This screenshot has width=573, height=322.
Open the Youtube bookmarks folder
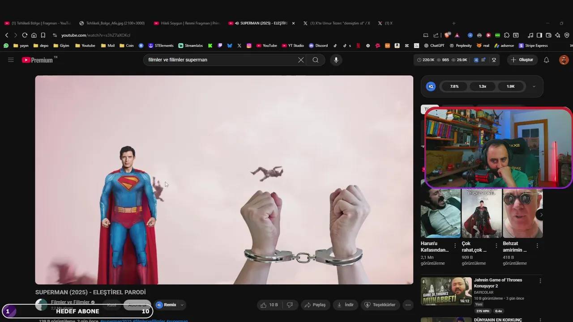tap(85, 46)
